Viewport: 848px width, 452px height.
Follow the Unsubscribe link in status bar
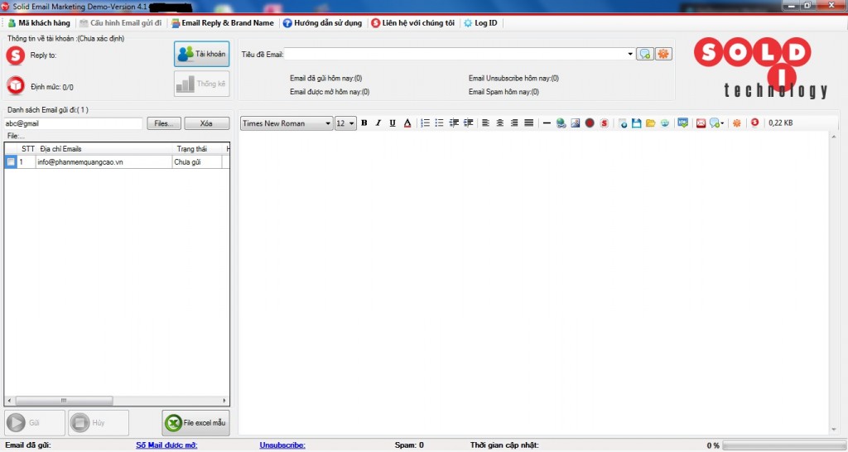(282, 445)
